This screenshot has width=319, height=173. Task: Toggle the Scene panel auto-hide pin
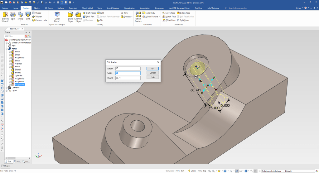point(29,32)
